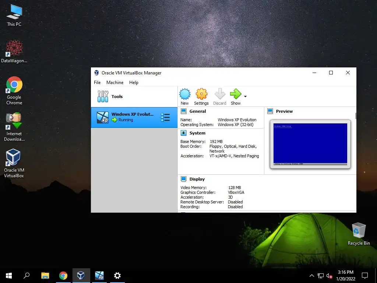Image resolution: width=377 pixels, height=283 pixels.
Task: Click the green Show arrow icon
Action: (x=235, y=94)
